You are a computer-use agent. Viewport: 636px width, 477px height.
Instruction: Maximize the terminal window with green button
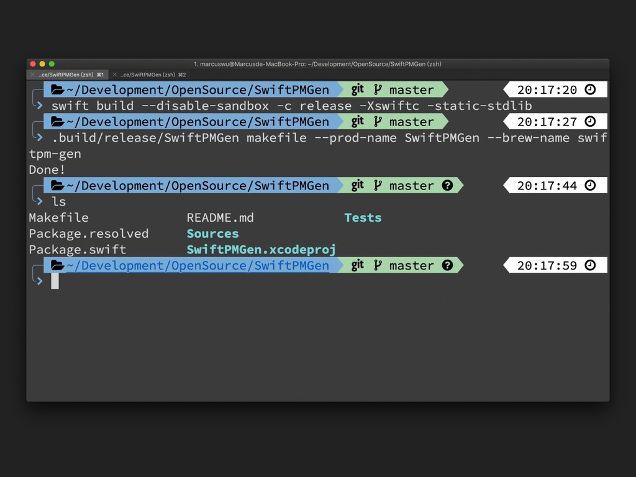point(52,64)
